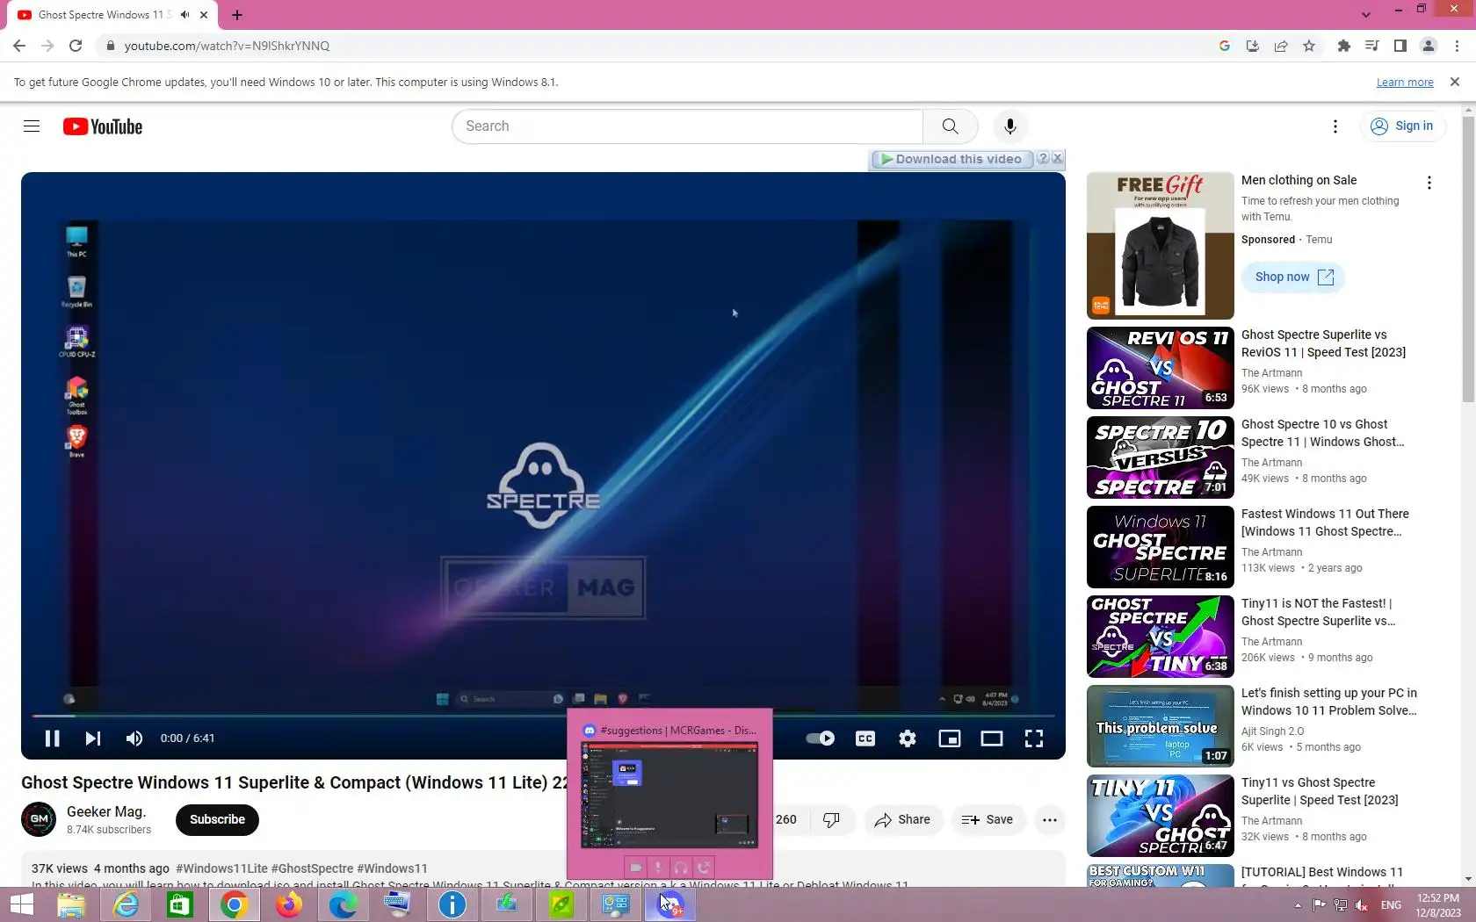
Task: Toggle autoplay switch in player
Action: pyautogui.click(x=821, y=738)
